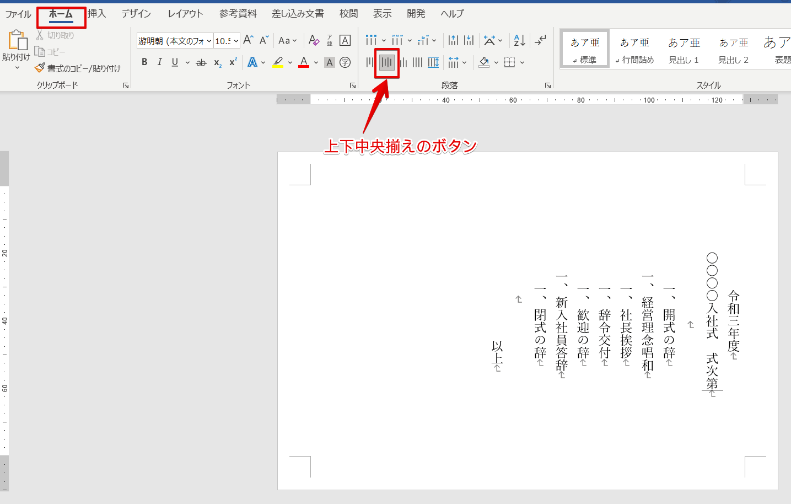Decrease font size with the A˅ icon
791x504 pixels.
point(264,40)
